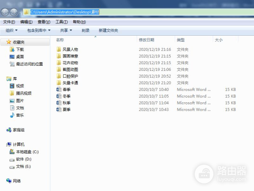Sort by the 修改日期 column header
The image size is (254, 191).
(147, 40)
